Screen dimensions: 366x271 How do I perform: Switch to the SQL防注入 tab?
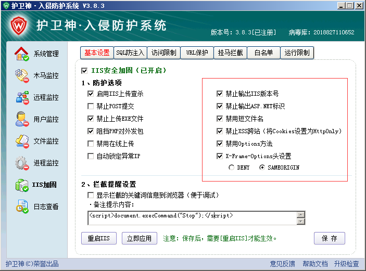(x=130, y=53)
